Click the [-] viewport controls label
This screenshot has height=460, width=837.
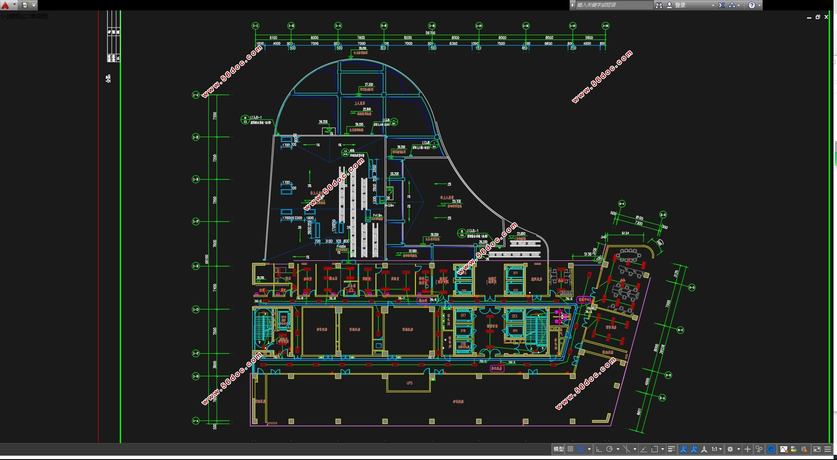tap(4, 16)
